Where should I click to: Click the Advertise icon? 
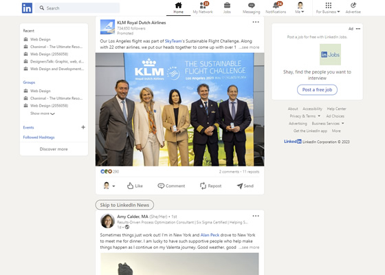pos(353,8)
